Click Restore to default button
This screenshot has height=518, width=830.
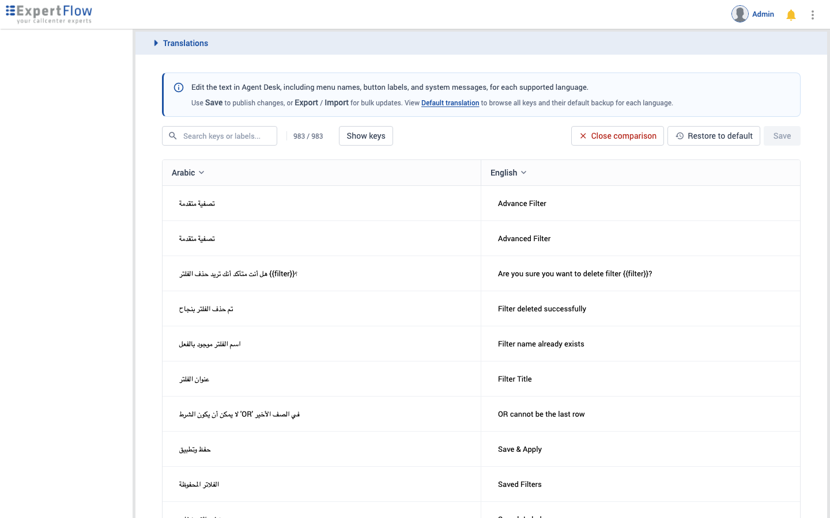(714, 136)
